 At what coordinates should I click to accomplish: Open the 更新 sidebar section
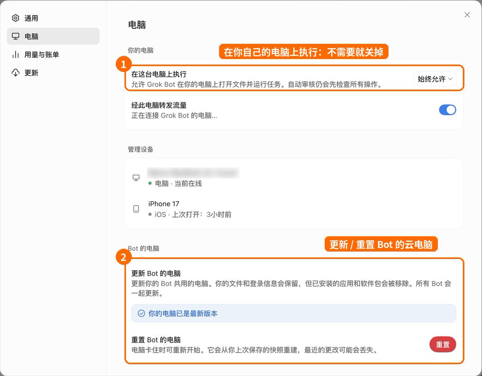point(53,73)
